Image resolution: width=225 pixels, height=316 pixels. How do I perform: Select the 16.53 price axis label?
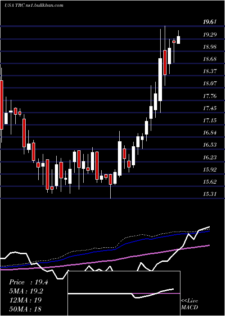[x=210, y=145]
